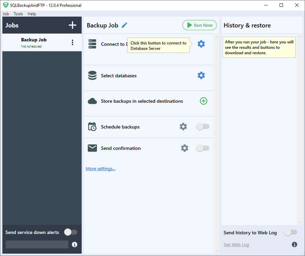Open Connect to Database Server settings gear
Image resolution: width=305 pixels, height=256 pixels.
tap(201, 44)
